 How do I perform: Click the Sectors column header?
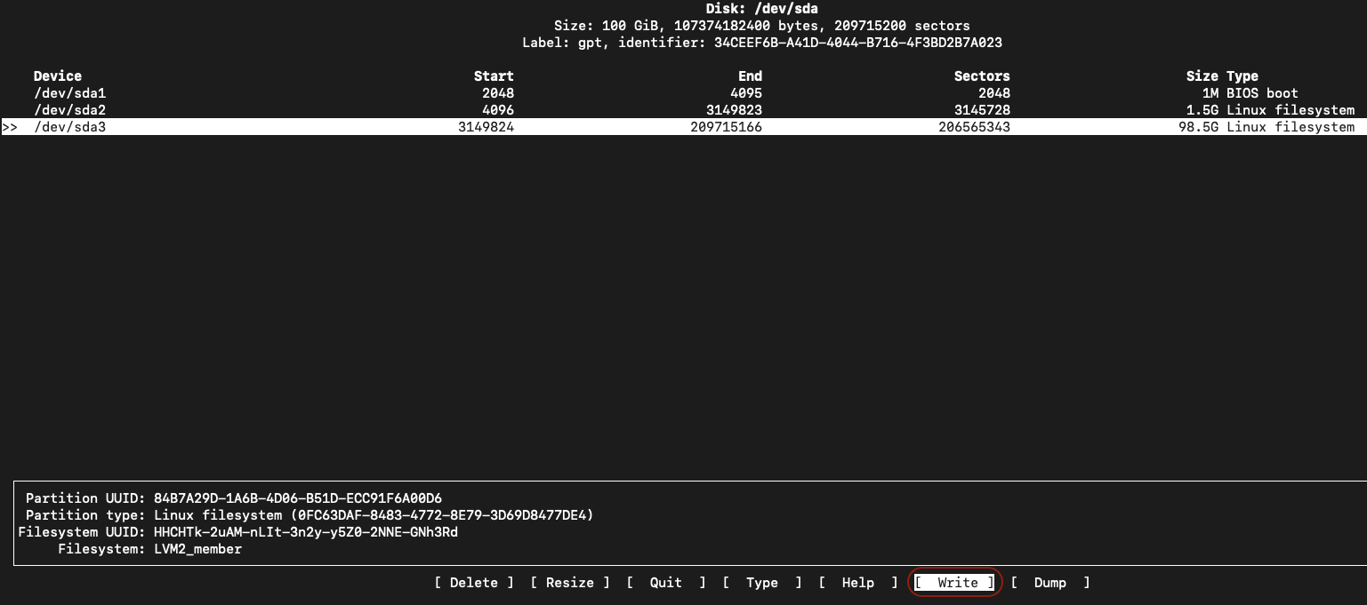tap(982, 76)
